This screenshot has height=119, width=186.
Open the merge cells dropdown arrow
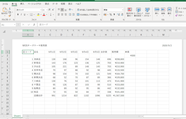click(x=99, y=15)
